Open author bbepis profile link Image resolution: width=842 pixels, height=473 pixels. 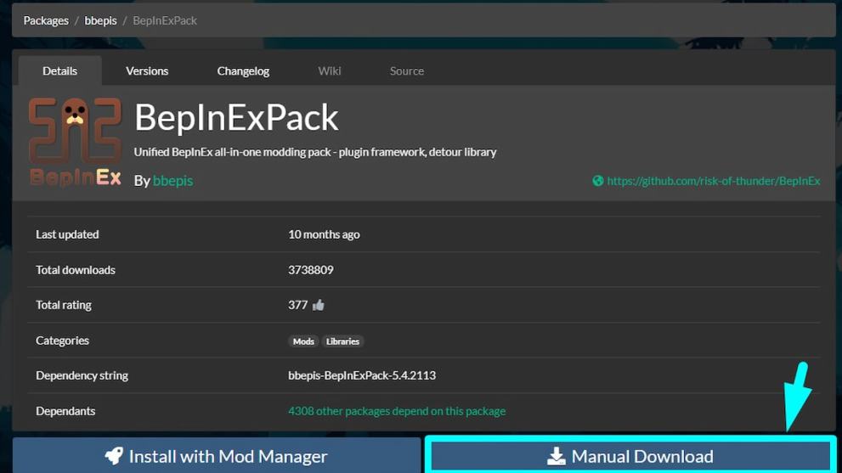point(173,181)
